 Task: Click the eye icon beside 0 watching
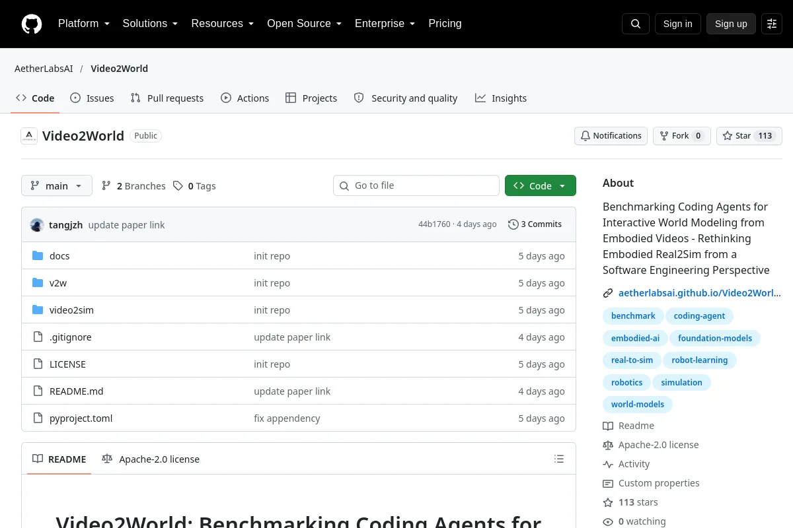tap(608, 521)
